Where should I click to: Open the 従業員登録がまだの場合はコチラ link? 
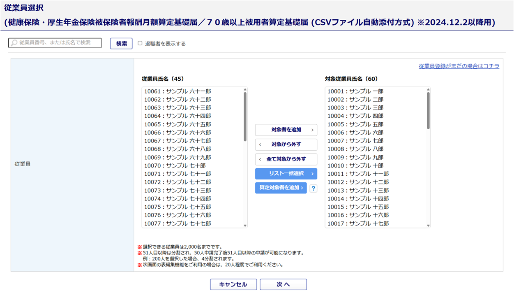coord(459,66)
